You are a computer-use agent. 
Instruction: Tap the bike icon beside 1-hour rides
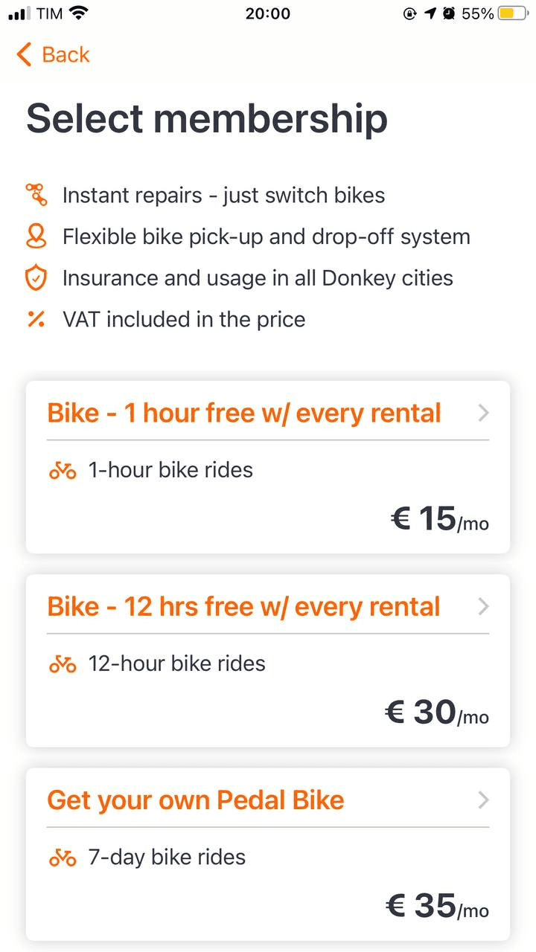click(x=63, y=470)
